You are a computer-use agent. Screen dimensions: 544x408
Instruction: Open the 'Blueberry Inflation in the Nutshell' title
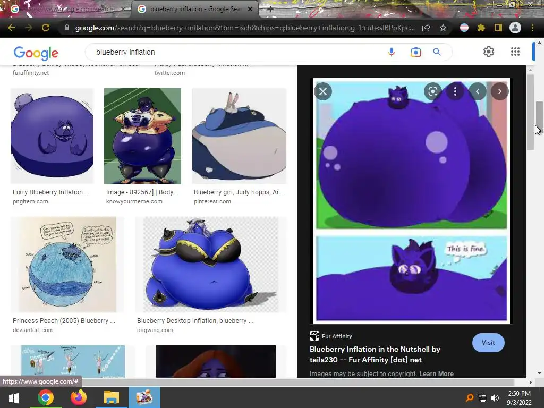pos(375,354)
